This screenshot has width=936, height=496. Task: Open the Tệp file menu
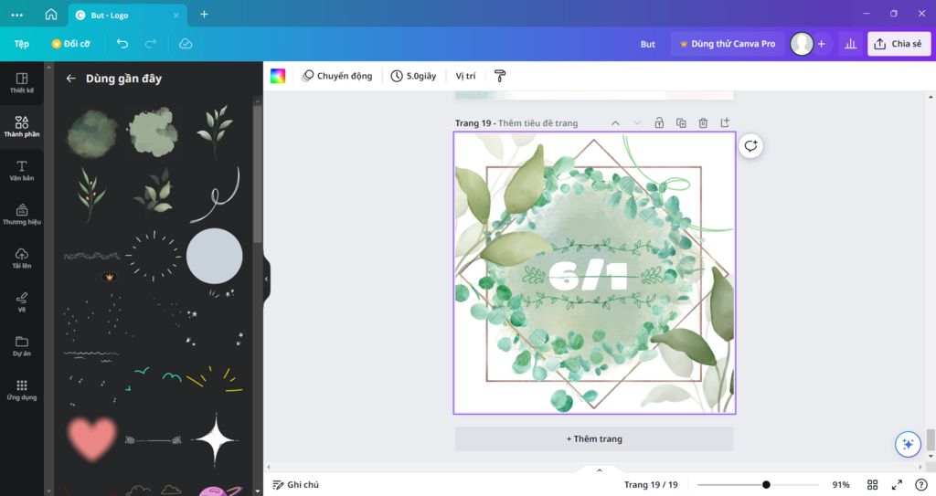[22, 44]
